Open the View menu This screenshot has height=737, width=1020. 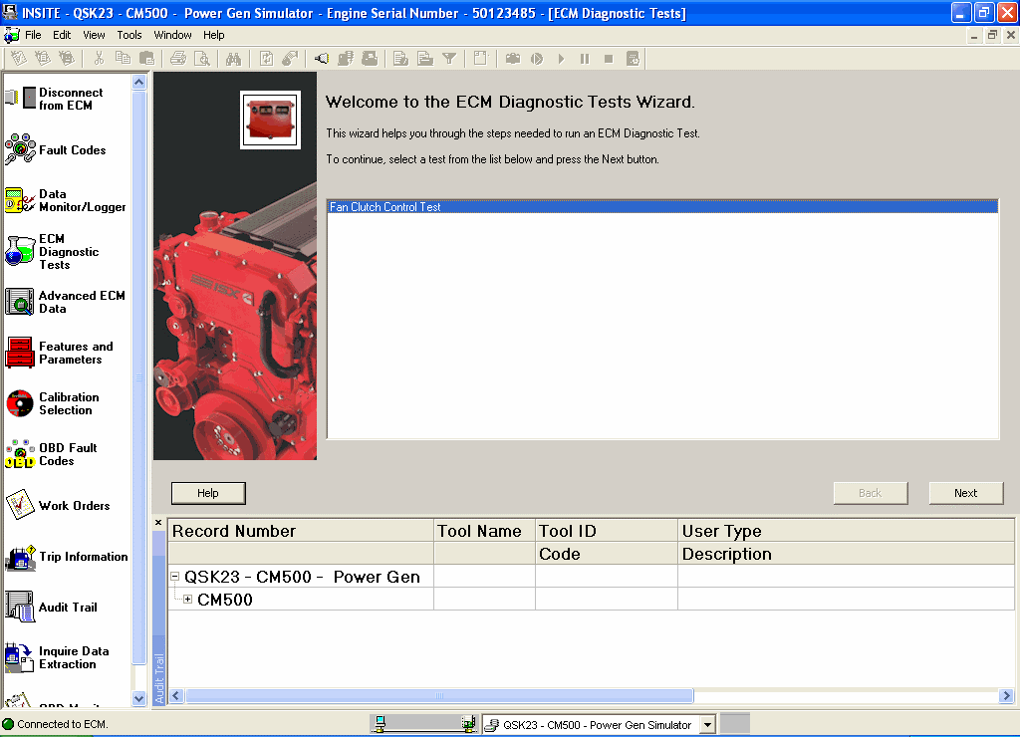pos(94,35)
